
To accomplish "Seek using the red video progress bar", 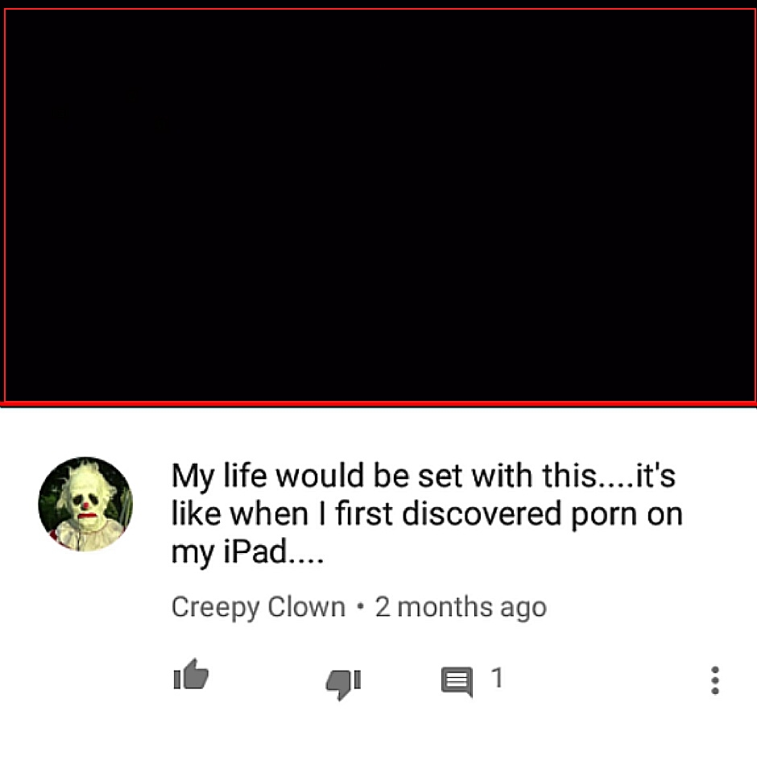I will 378,404.
